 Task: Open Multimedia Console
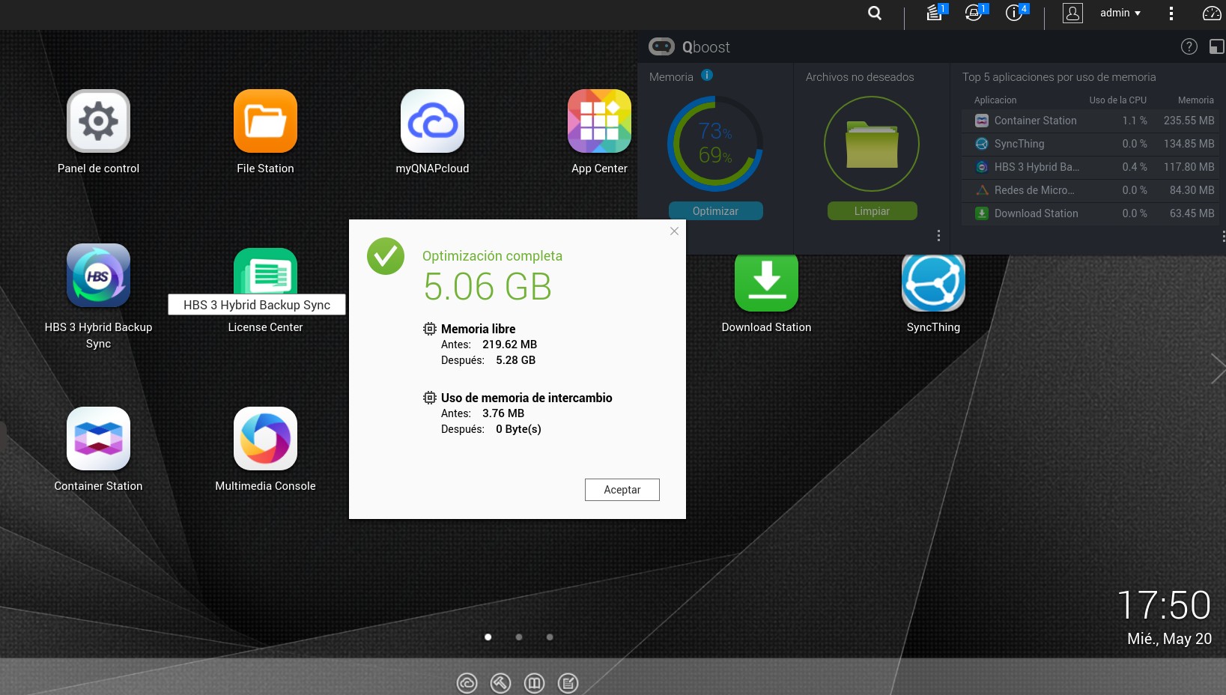(x=265, y=439)
